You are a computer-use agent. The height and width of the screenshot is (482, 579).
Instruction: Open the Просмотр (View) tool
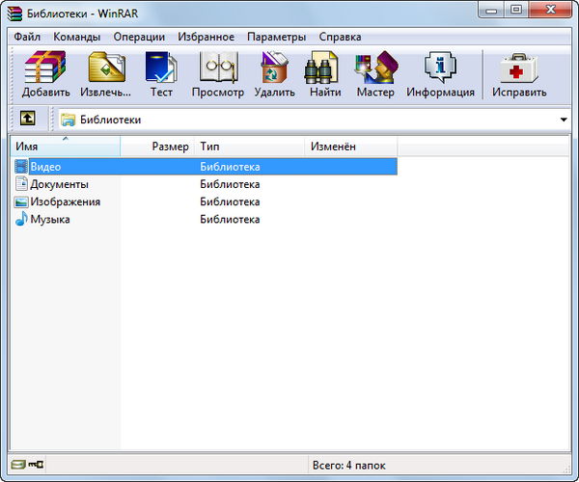[217, 74]
